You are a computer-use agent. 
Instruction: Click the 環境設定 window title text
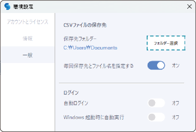(23, 6)
